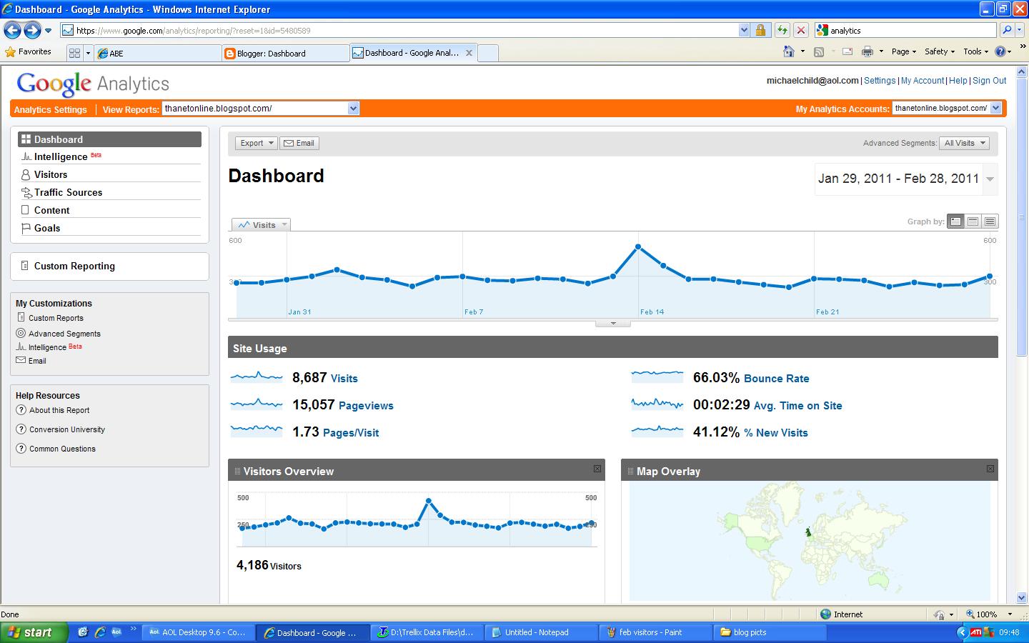Open the Export dropdown button

(x=256, y=143)
